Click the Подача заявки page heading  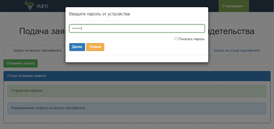coord(42,31)
